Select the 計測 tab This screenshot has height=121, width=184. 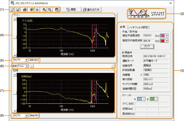(123, 27)
